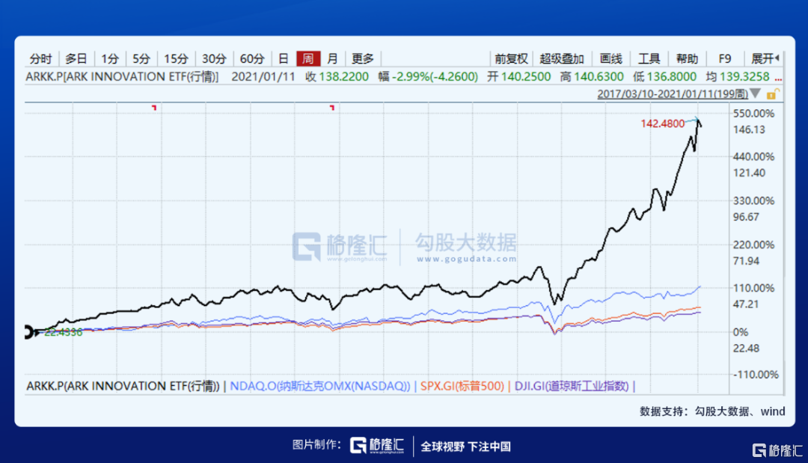
Task: Expand the panel with 展开 button
Action: coord(765,58)
